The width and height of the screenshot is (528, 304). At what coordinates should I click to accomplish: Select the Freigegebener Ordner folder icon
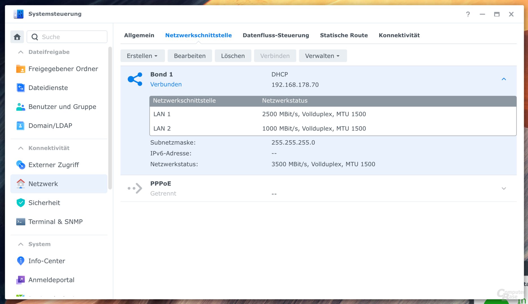click(21, 69)
